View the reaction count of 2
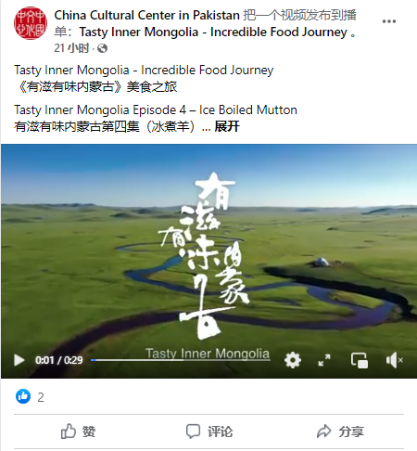The width and height of the screenshot is (417, 451). click(41, 397)
